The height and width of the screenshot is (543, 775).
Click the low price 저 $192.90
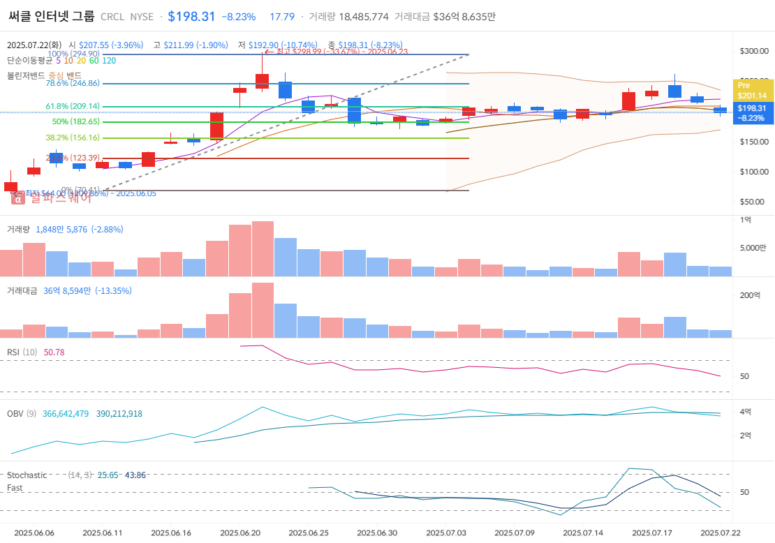[277, 45]
